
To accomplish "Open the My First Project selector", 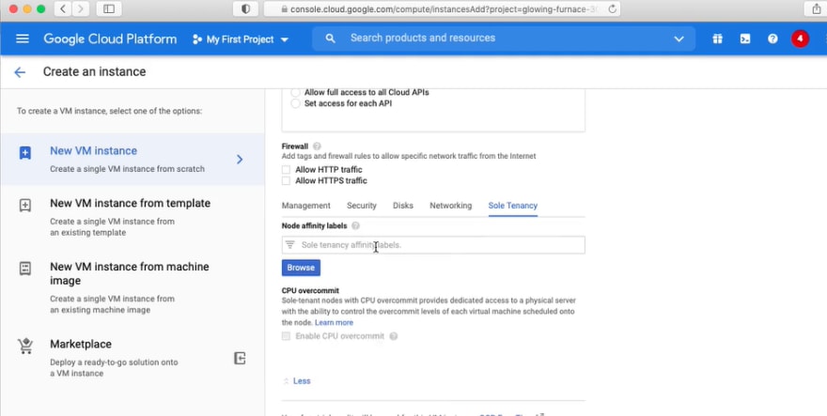I will click(241, 39).
